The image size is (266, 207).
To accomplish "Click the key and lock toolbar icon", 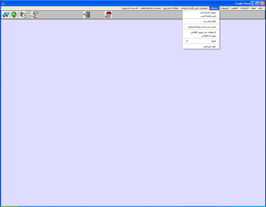I will coord(22,15).
